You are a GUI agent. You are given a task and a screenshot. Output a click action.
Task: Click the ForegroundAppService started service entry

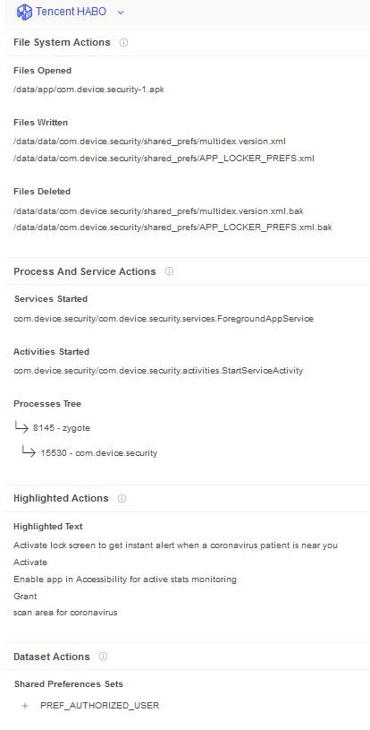164,319
